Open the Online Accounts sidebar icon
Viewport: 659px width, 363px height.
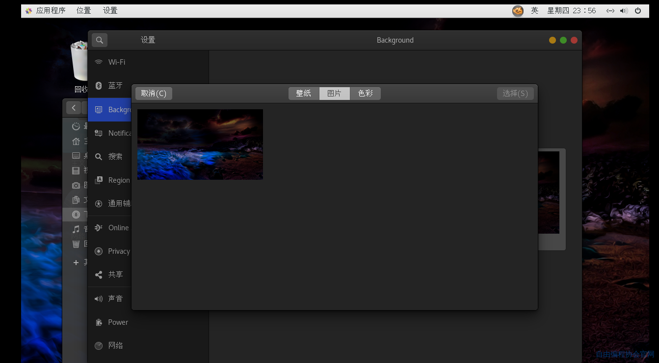[x=99, y=228]
